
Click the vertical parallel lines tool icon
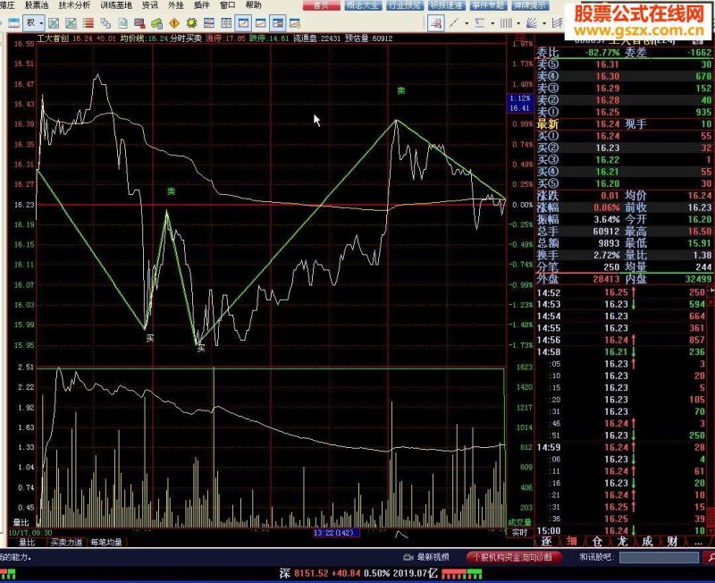pos(506,23)
